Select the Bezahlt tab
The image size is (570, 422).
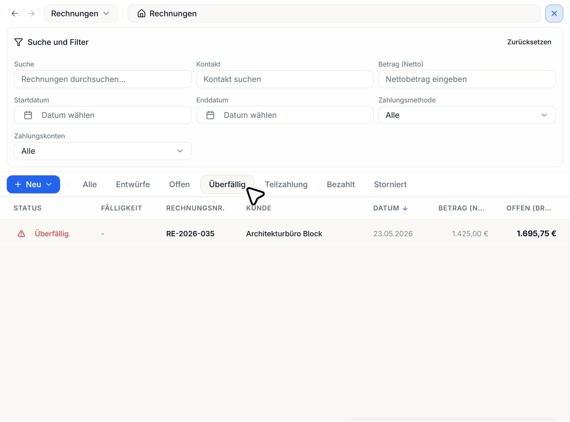tap(341, 184)
